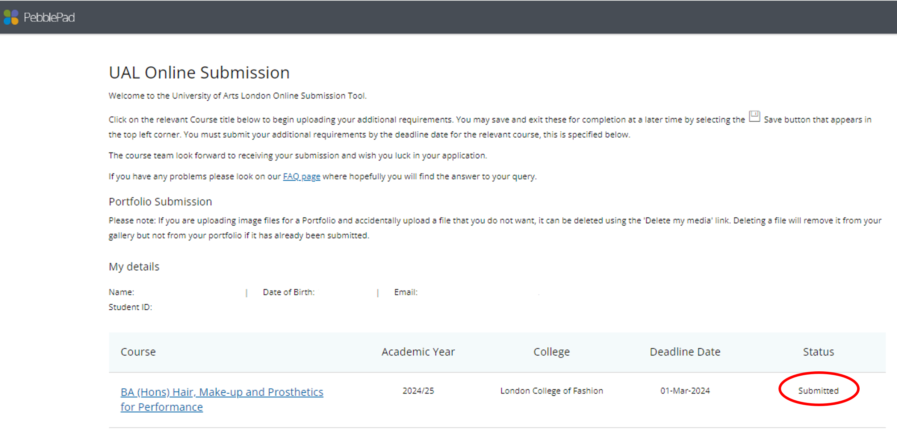Open BA (Hons) Hair, Make-up and Prosthetics course

click(221, 392)
